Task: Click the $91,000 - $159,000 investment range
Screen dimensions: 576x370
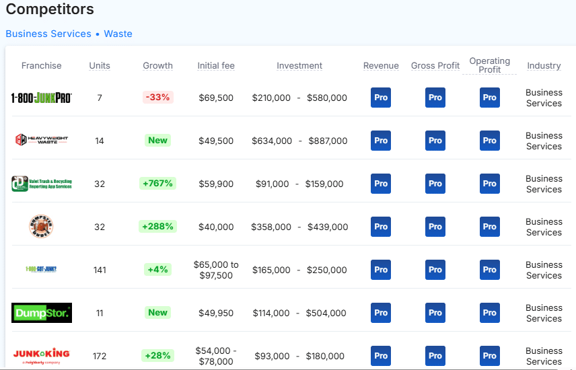Action: pyautogui.click(x=299, y=184)
